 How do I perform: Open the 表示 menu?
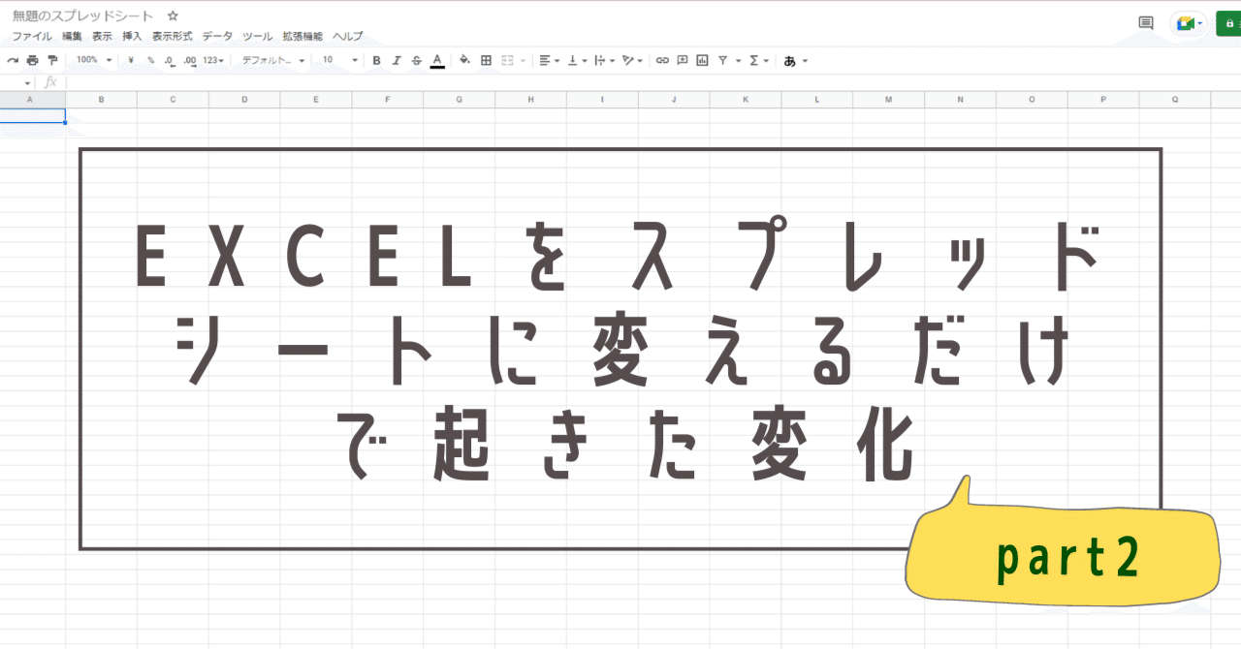coord(102,36)
